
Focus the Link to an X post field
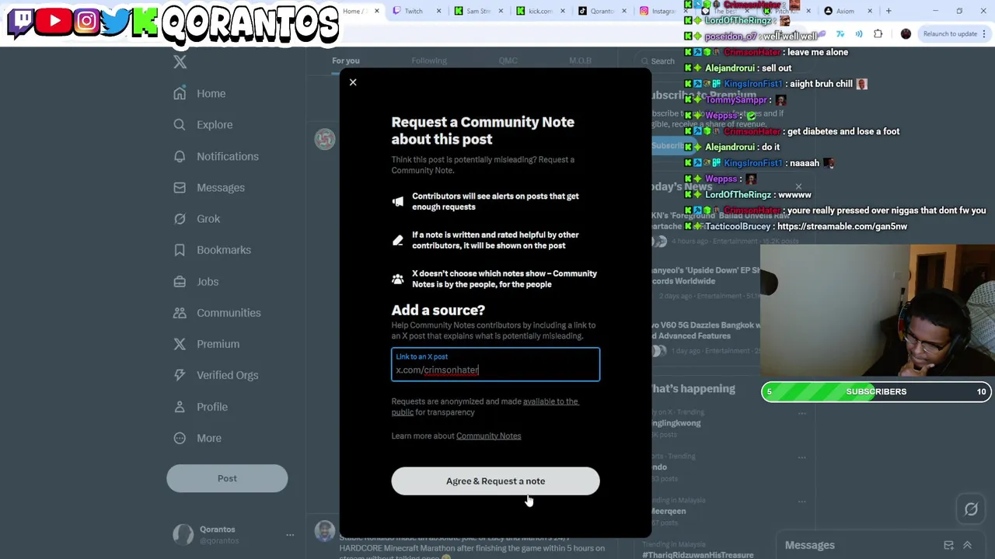pos(495,365)
